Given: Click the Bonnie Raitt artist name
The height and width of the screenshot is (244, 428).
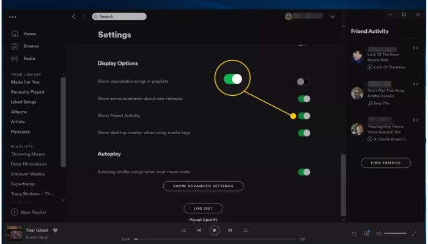Looking at the screenshot, I should (x=378, y=60).
